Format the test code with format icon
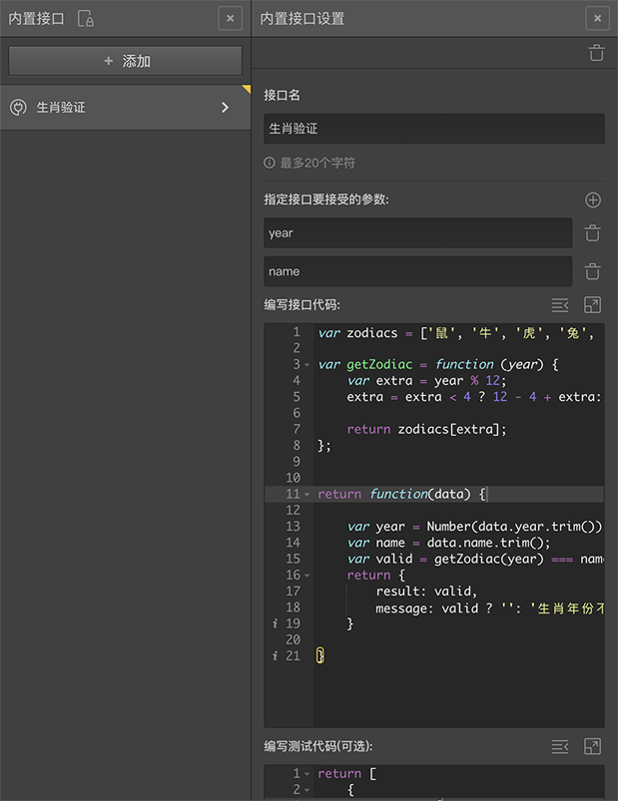This screenshot has width=618, height=801. [x=560, y=747]
